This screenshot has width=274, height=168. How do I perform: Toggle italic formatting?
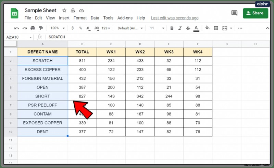click(180, 28)
